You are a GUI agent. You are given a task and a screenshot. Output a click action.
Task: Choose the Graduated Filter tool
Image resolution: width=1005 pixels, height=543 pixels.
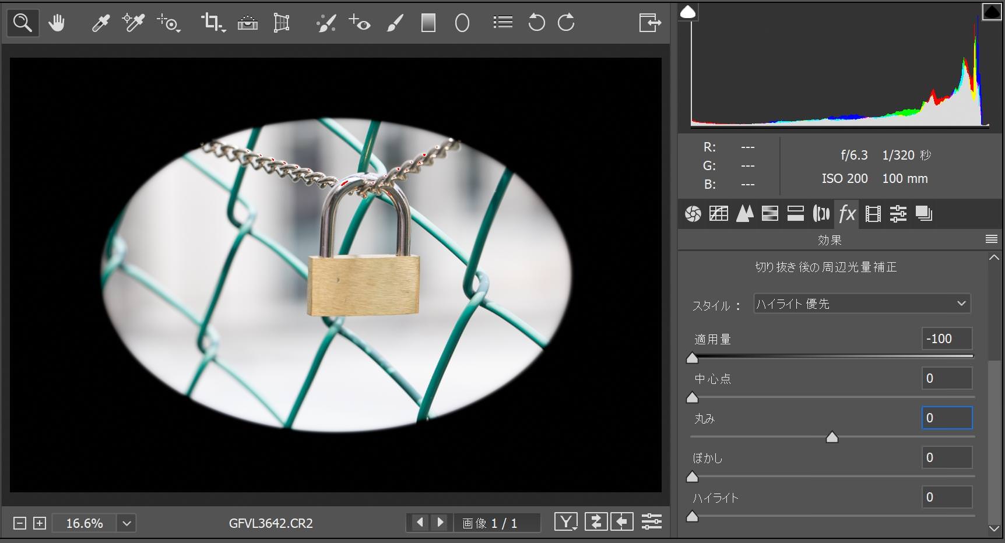pos(428,23)
